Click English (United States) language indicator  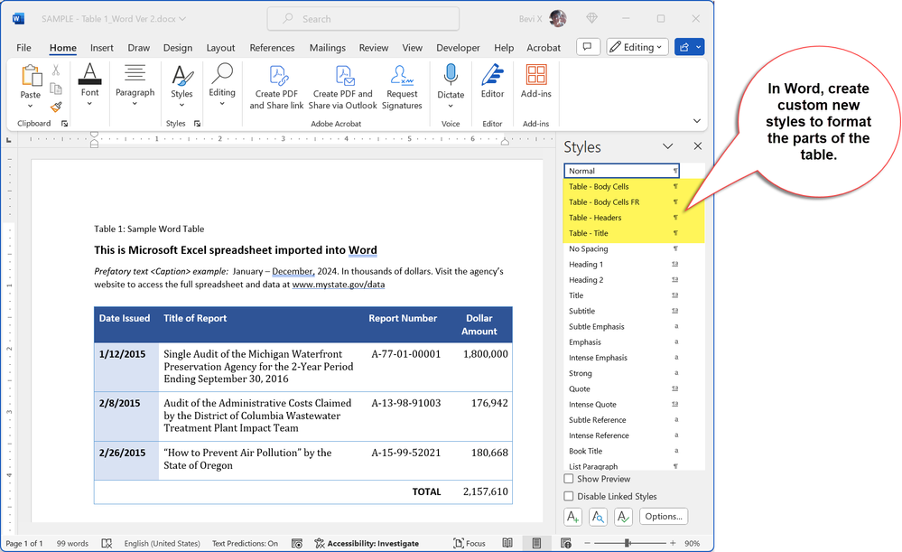click(x=163, y=543)
